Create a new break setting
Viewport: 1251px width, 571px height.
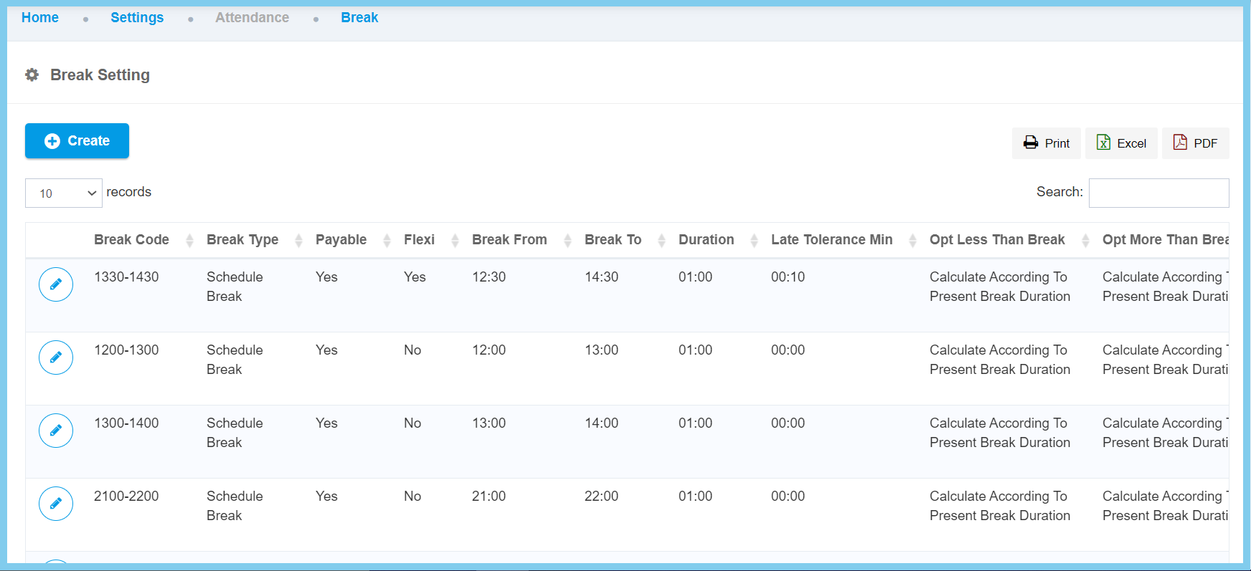77,141
